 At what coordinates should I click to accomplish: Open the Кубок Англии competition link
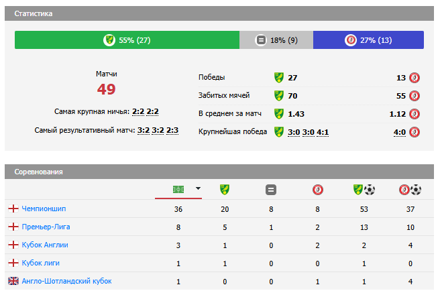44,245
